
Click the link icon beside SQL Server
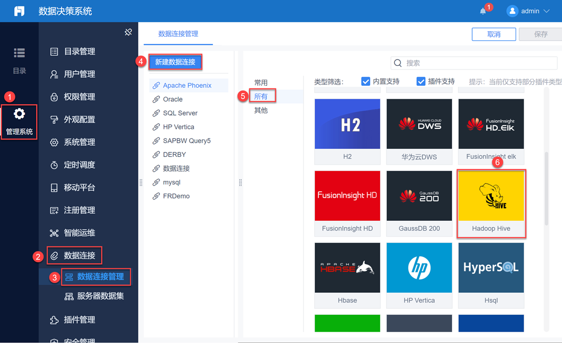tap(156, 113)
